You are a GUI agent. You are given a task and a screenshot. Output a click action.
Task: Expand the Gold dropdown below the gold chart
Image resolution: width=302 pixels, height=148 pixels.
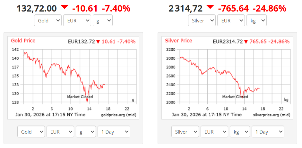(31, 132)
